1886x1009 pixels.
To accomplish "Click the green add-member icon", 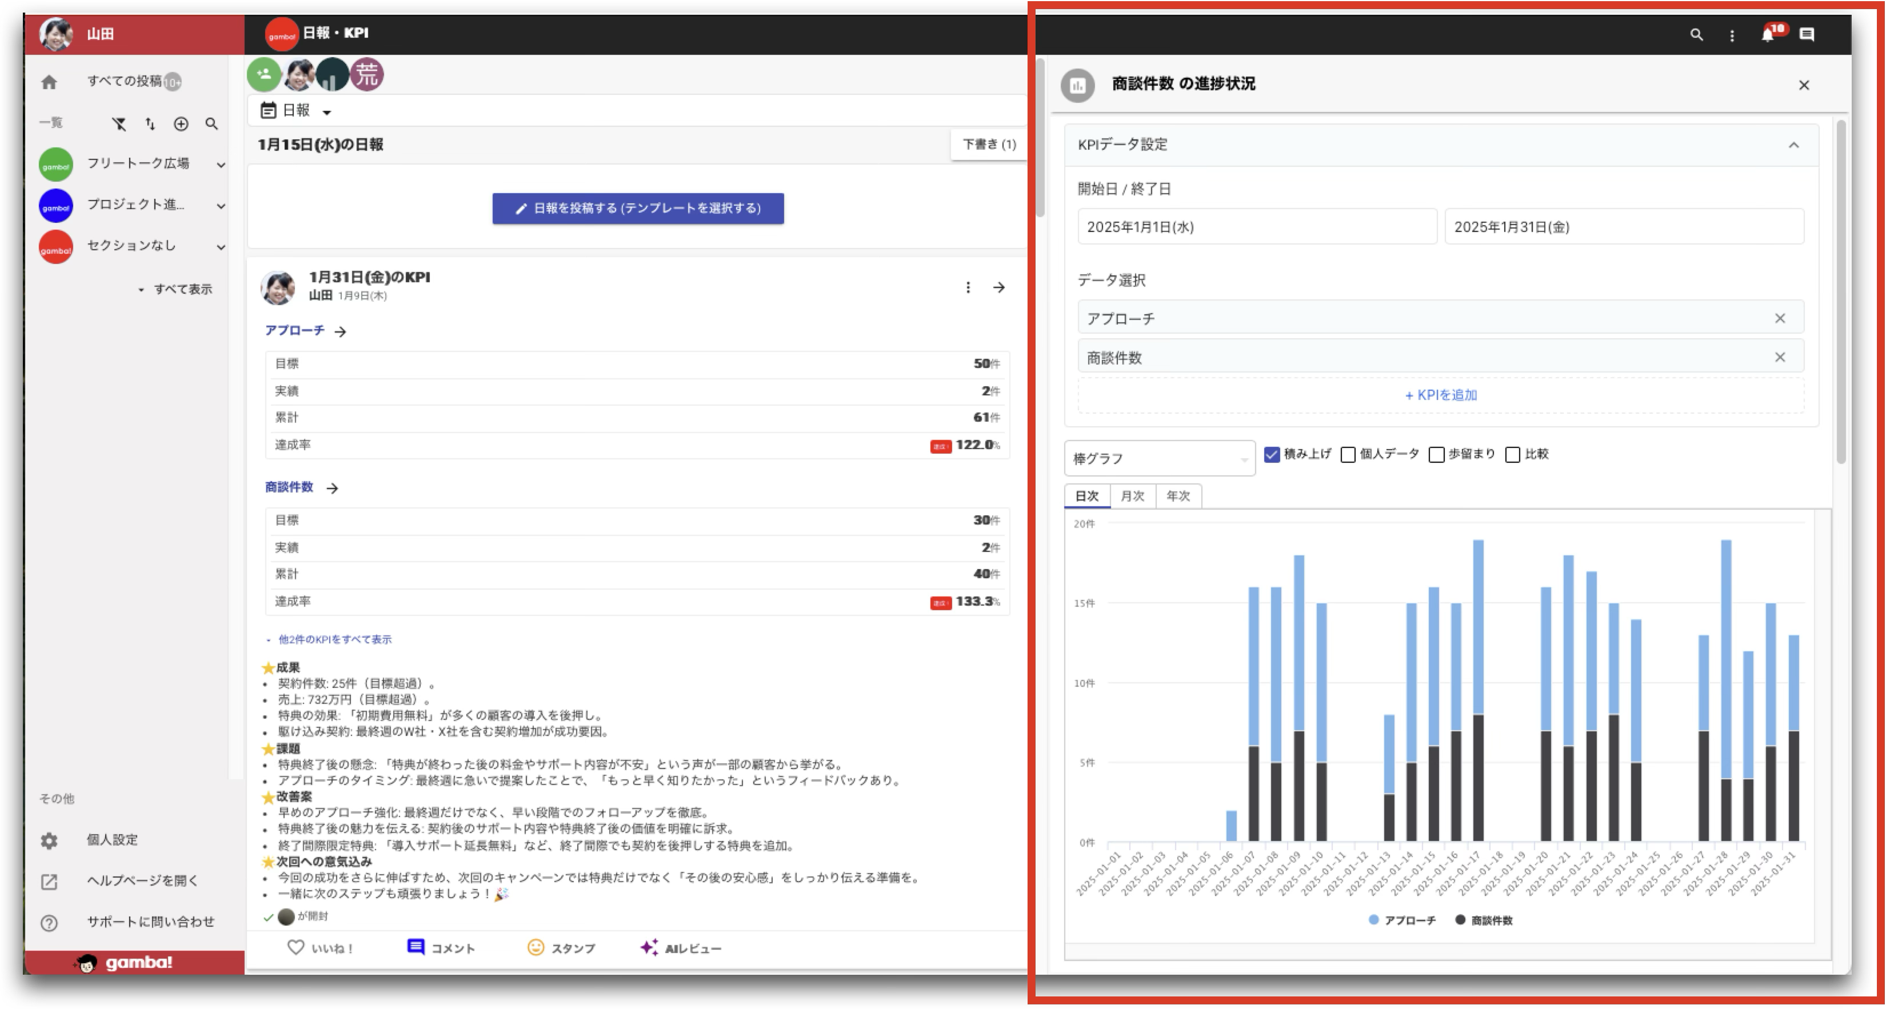I will point(264,75).
